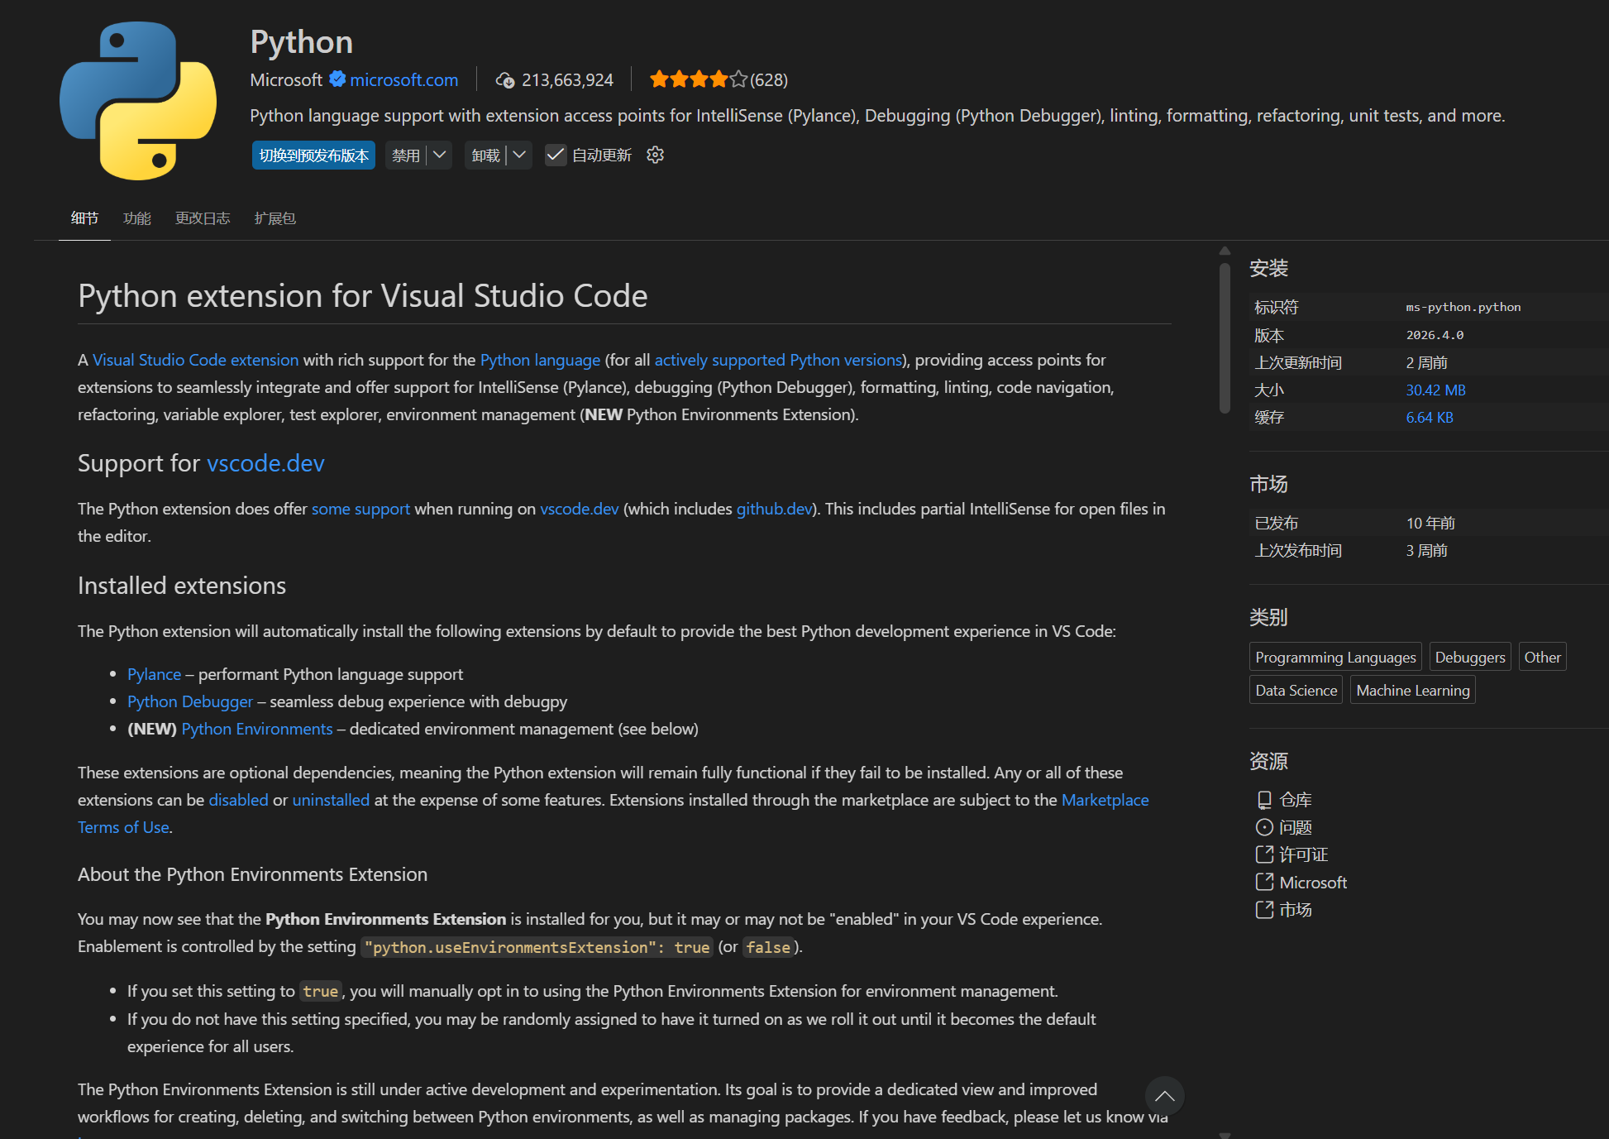Click the ms-python.python identifier text
This screenshot has height=1139, width=1609.
click(x=1463, y=307)
